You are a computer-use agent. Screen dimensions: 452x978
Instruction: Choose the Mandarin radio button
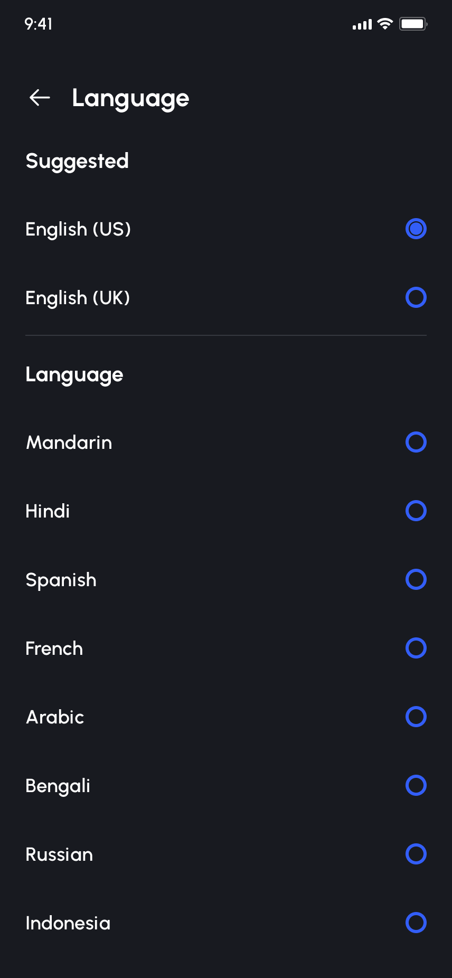416,443
